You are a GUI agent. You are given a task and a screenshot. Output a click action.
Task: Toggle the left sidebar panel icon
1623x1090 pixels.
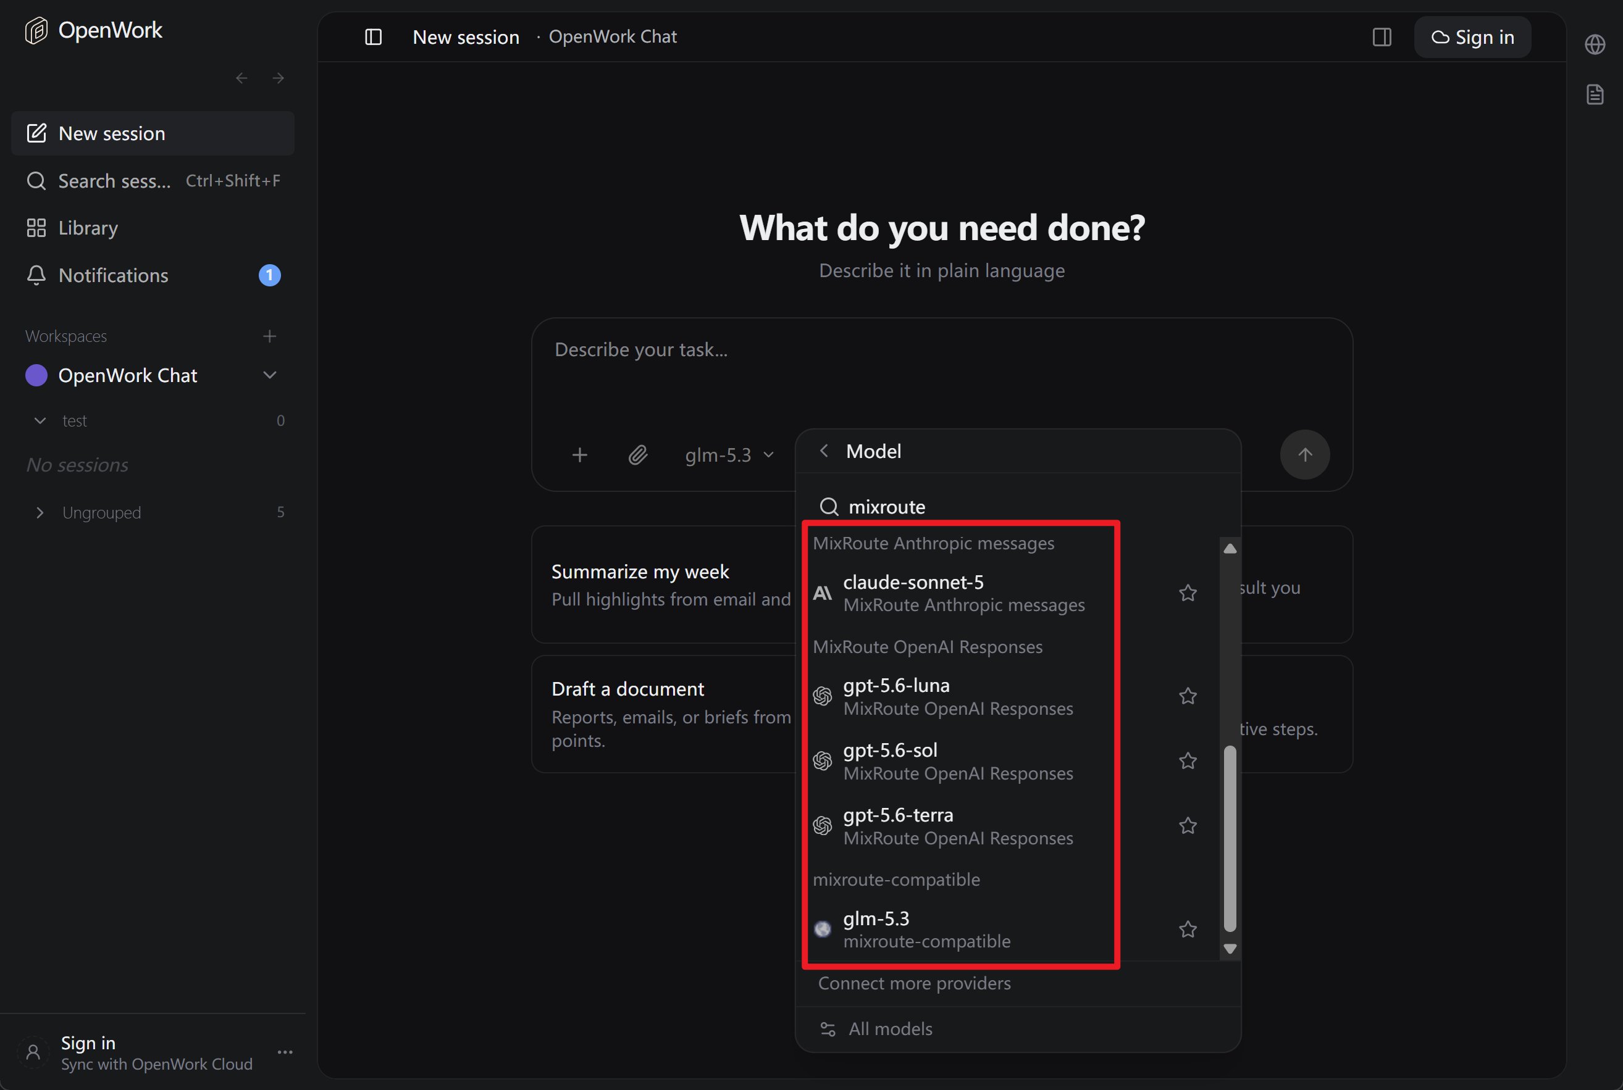[x=374, y=37]
